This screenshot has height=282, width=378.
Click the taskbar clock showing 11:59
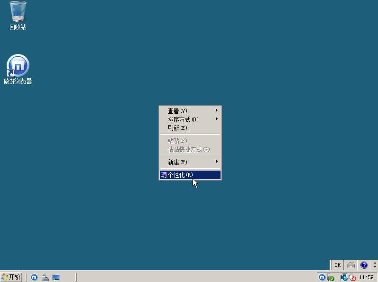[367, 277]
